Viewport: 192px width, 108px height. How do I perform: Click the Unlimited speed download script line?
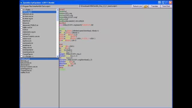coord(79,31)
